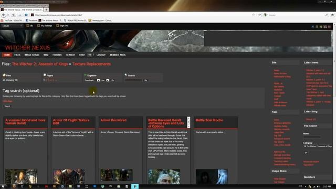Open the SEARCH navigation item
336x189 pixels.
click(70, 55)
